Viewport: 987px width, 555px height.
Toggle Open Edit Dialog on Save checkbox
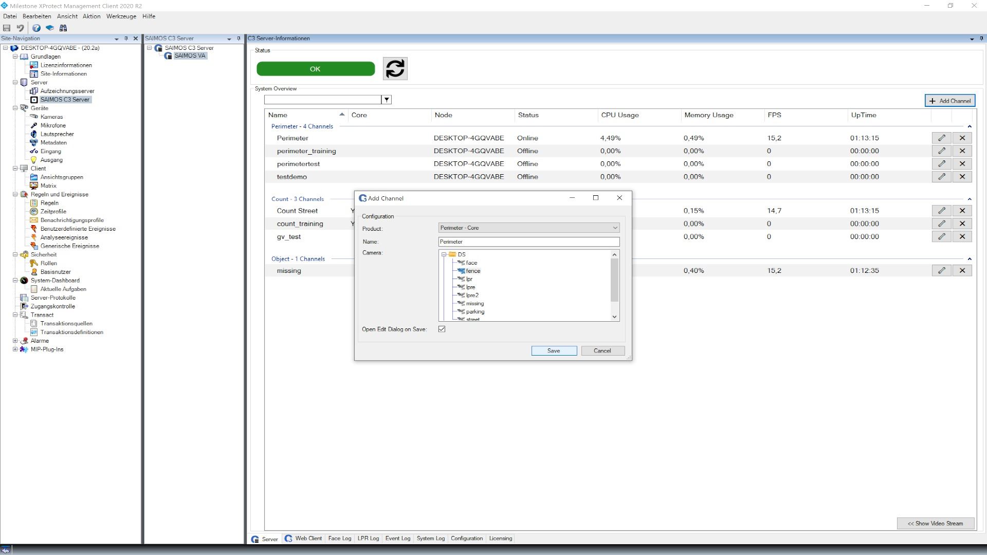pos(442,329)
